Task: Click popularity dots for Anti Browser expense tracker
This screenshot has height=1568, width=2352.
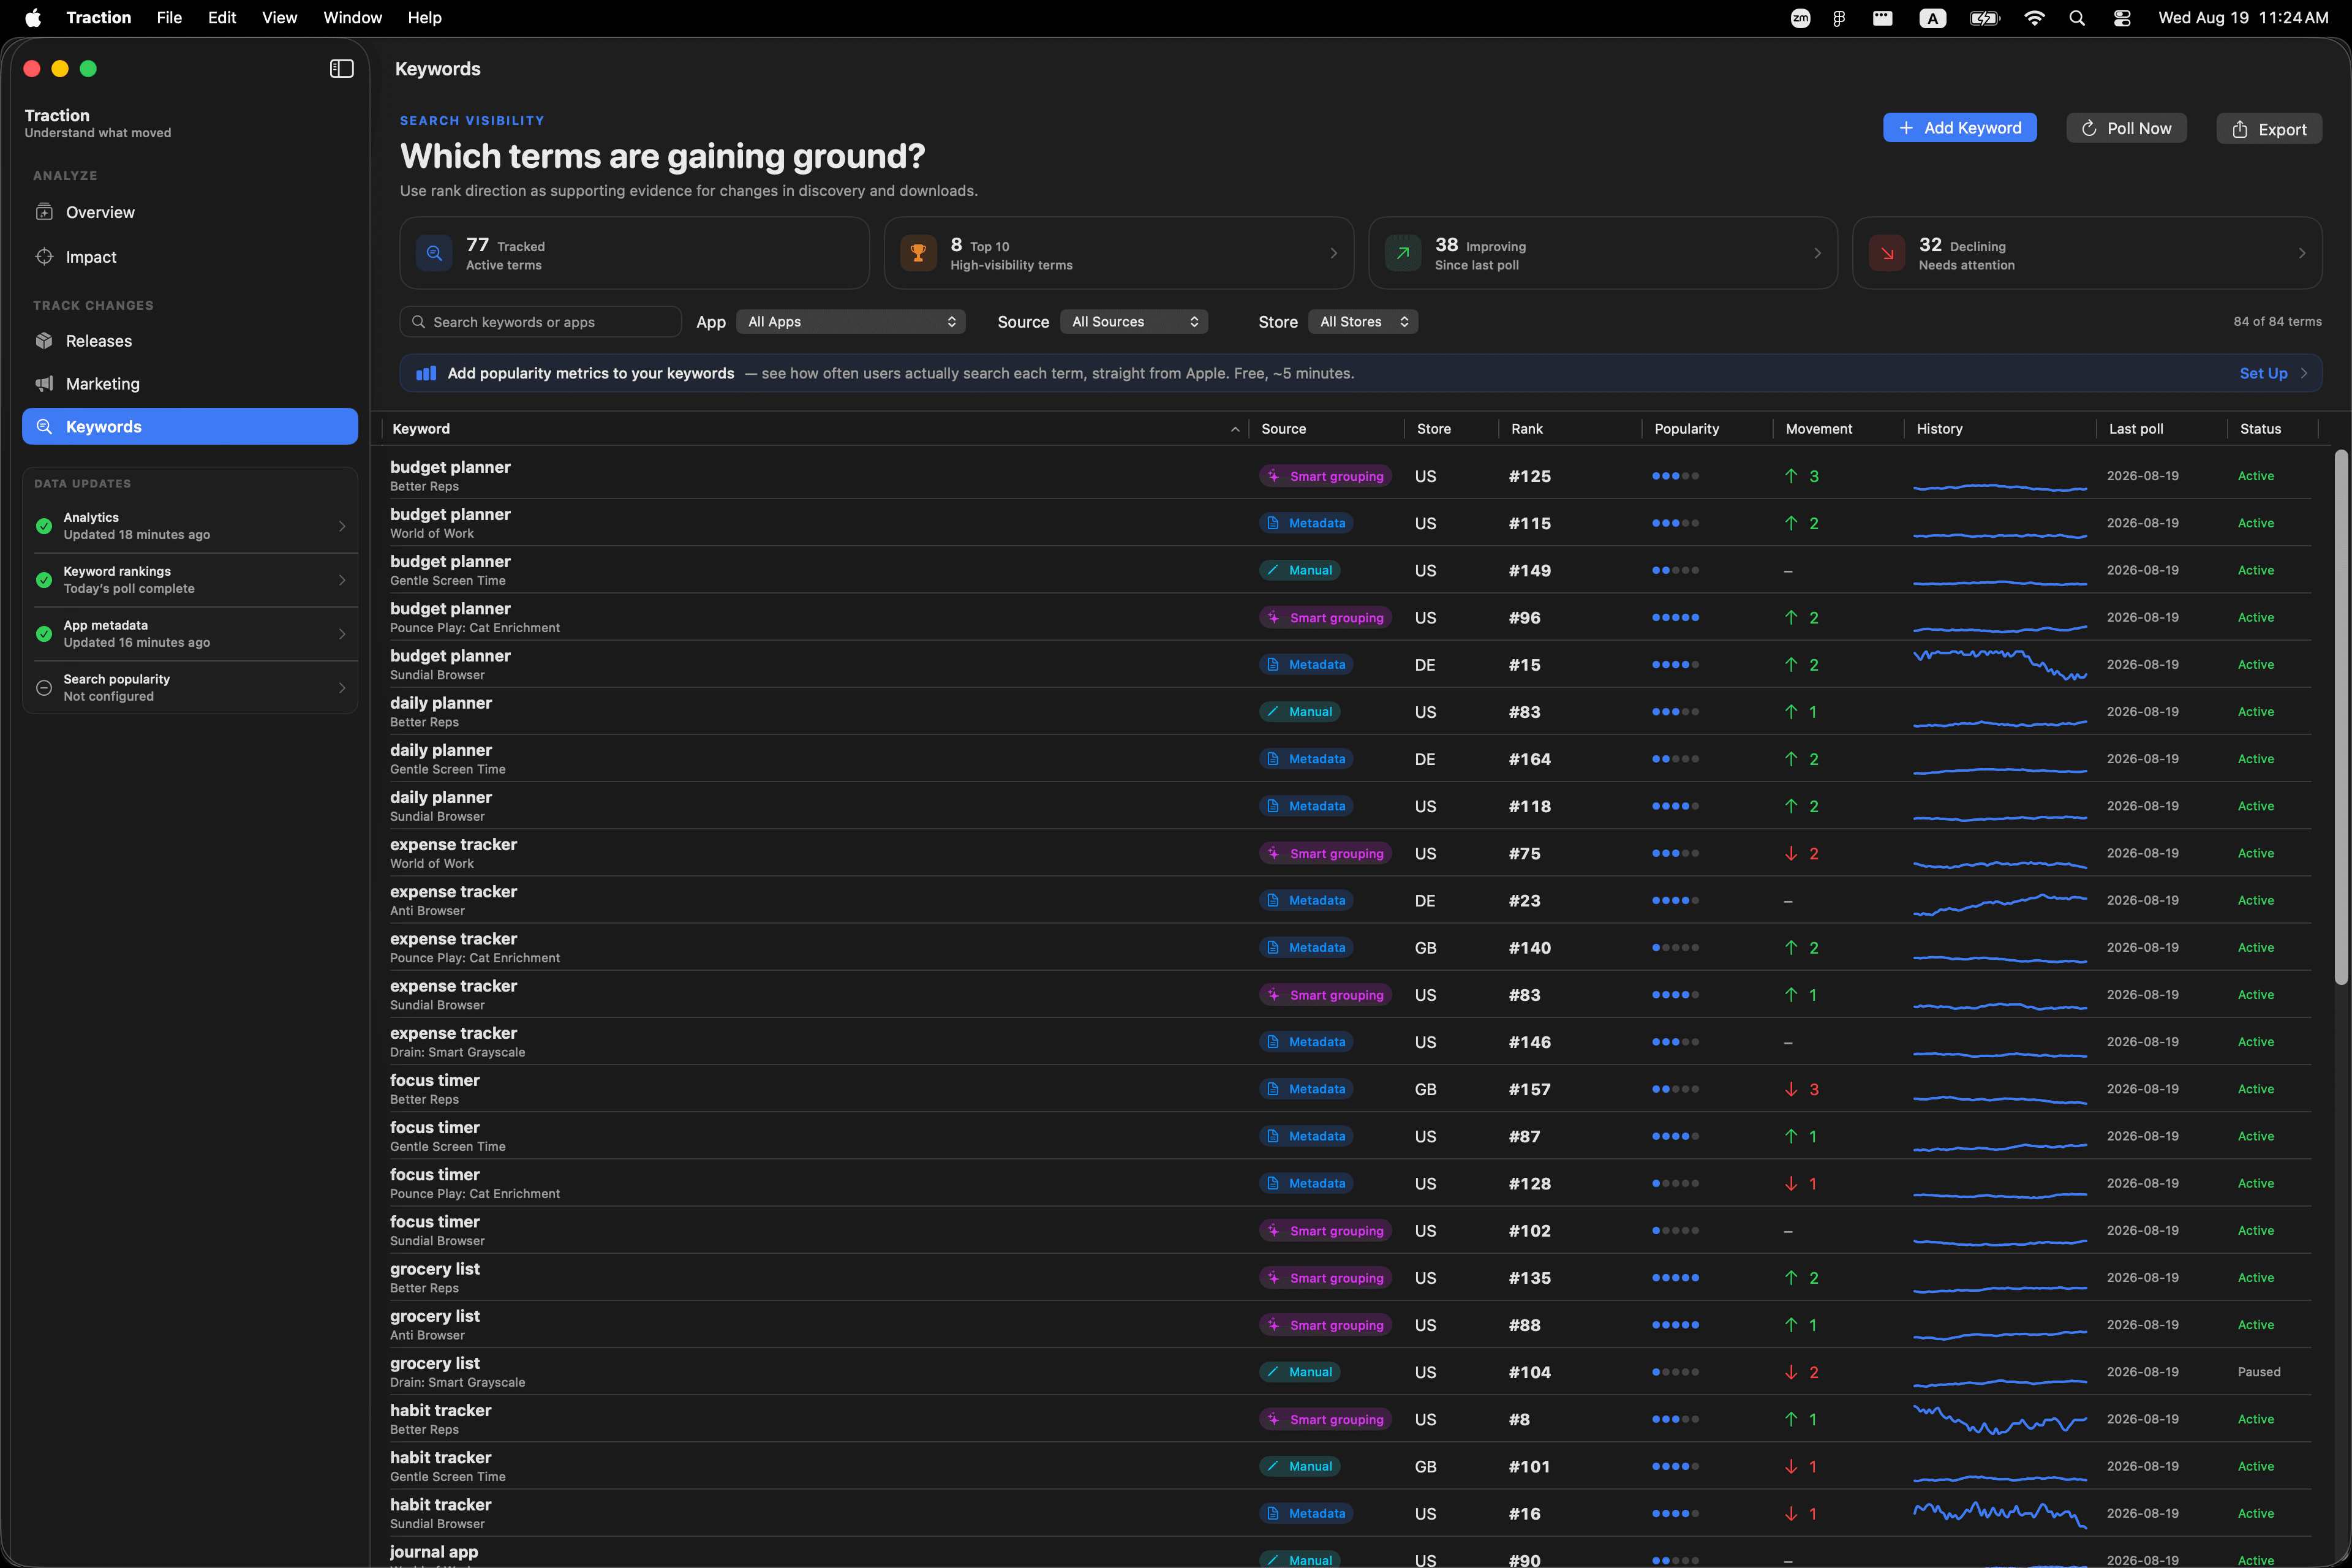Action: point(1675,901)
